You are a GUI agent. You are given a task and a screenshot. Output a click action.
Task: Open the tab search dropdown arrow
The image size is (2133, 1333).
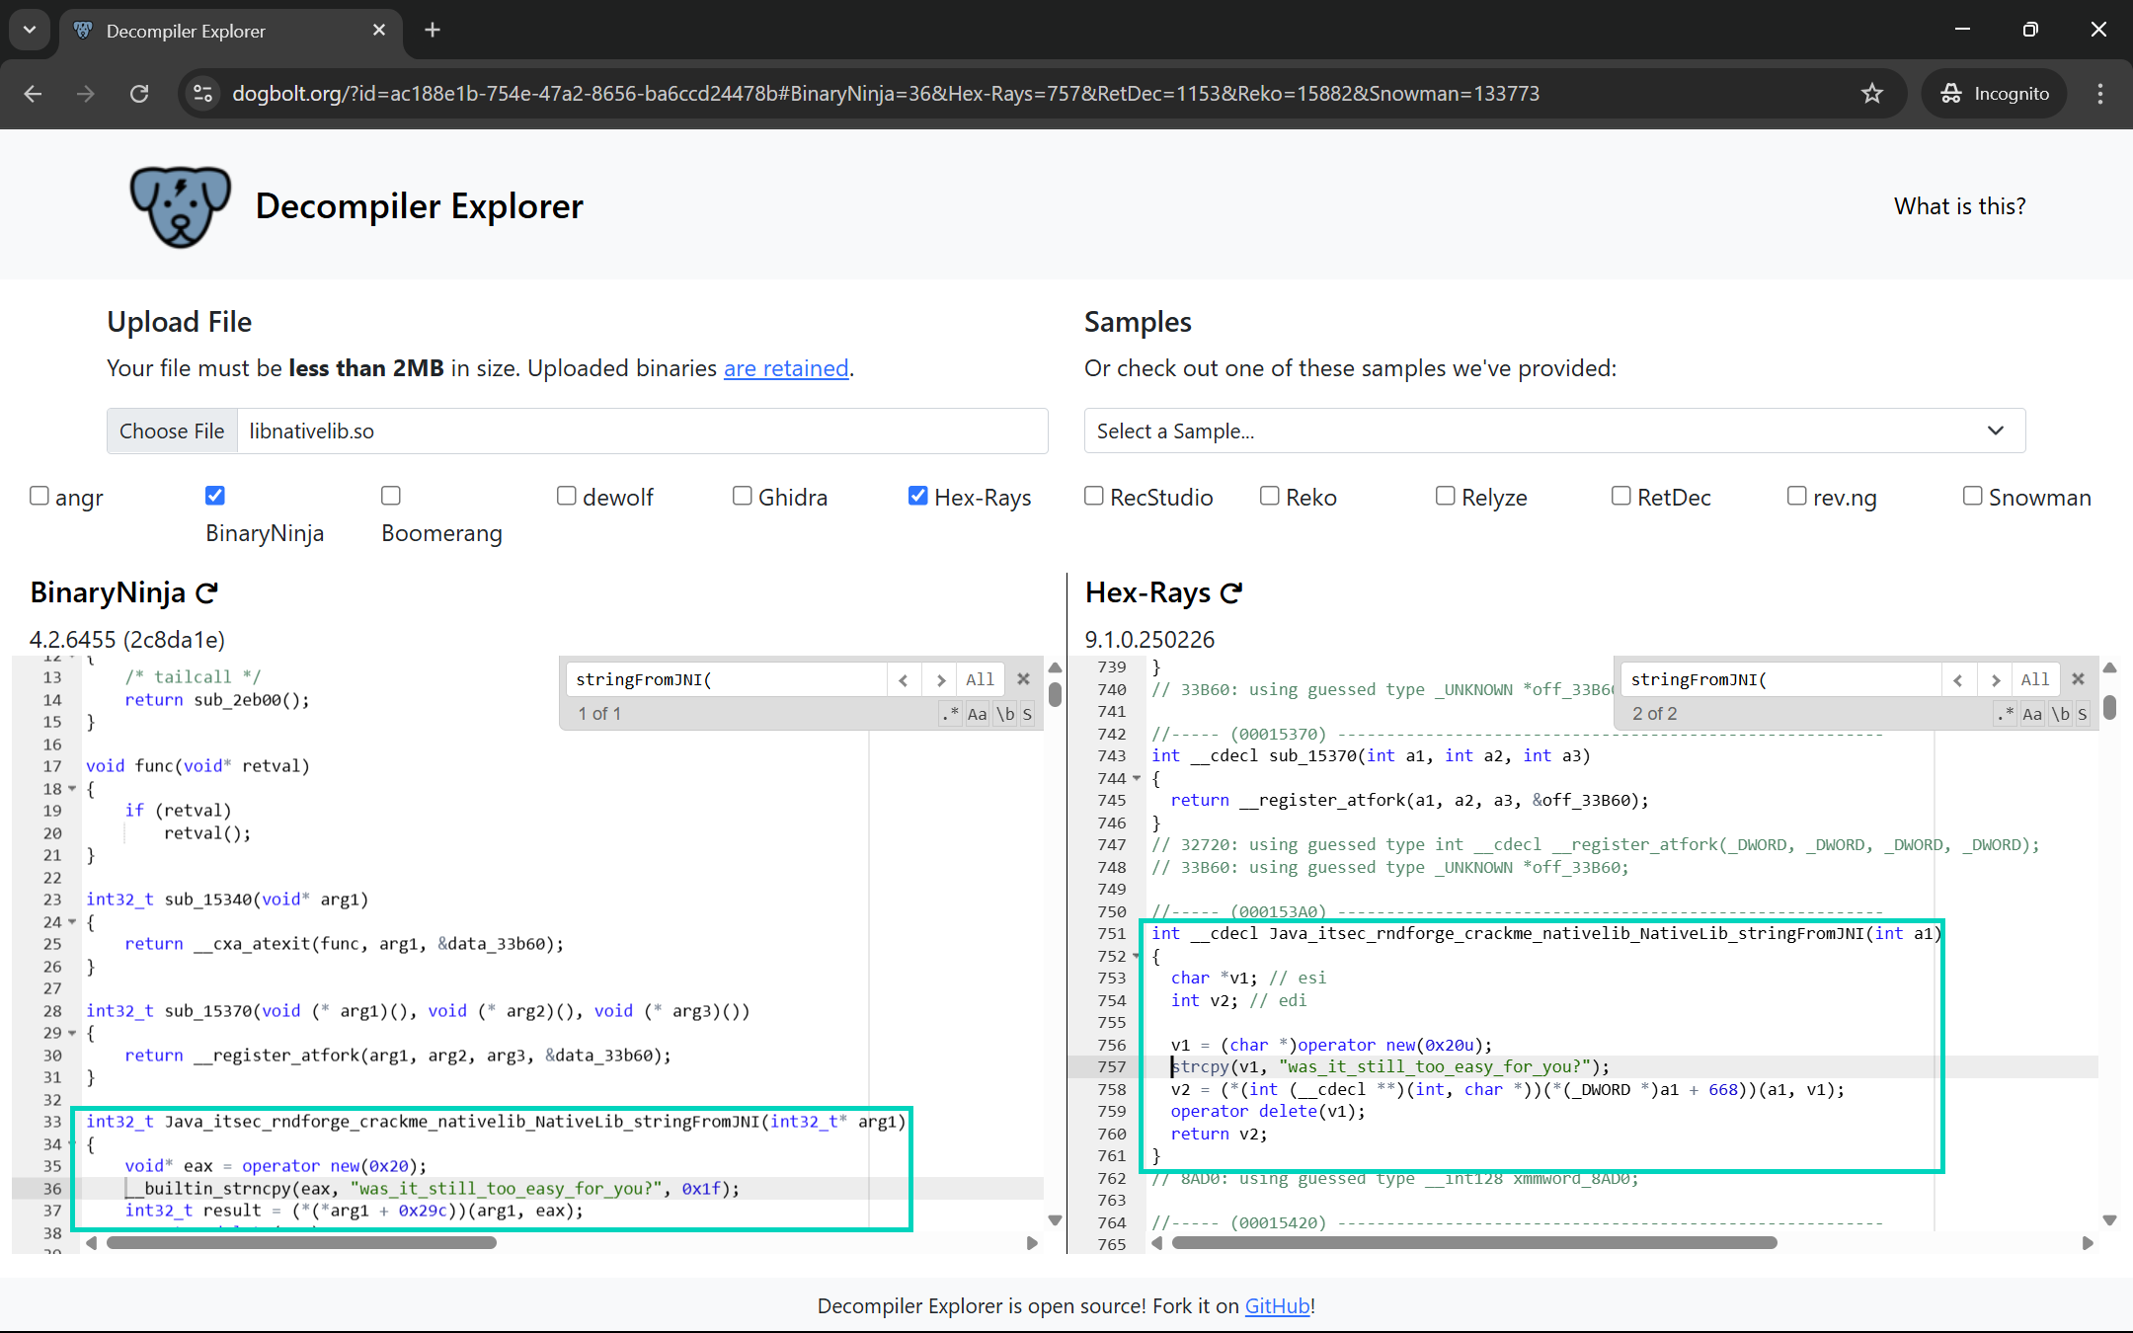click(x=29, y=30)
